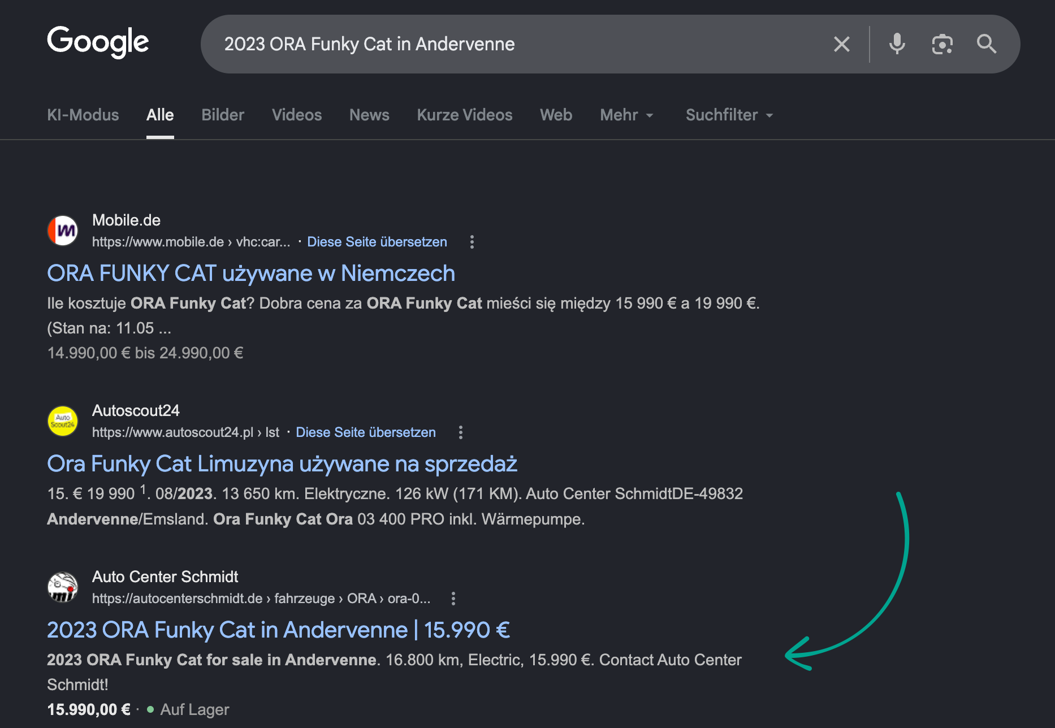Click the autocenterschmidt.de URL breadcrumb

pos(261,599)
